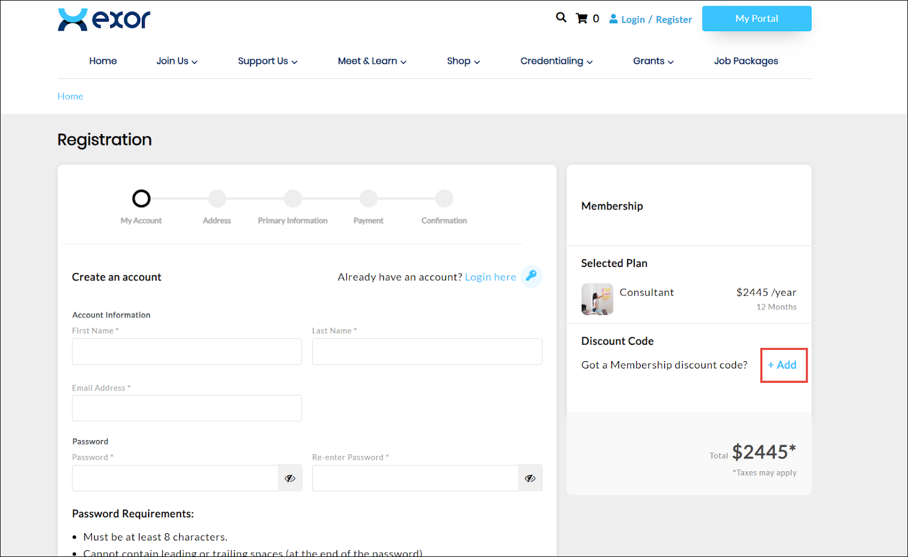Click the Login here link
The height and width of the screenshot is (557, 908).
(x=490, y=277)
